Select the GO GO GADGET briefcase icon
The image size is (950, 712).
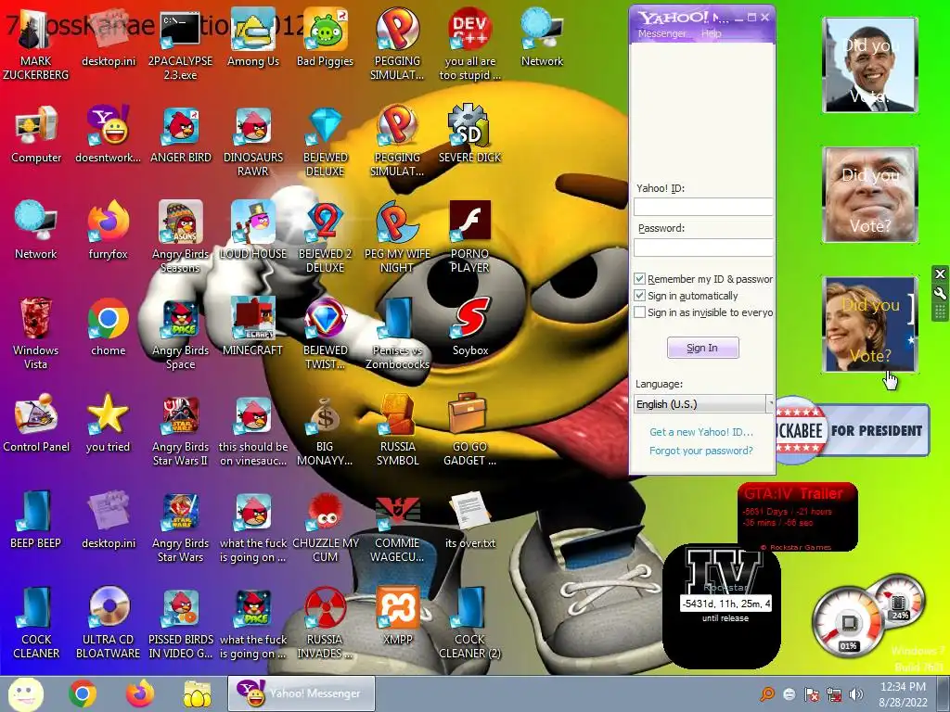469,430
